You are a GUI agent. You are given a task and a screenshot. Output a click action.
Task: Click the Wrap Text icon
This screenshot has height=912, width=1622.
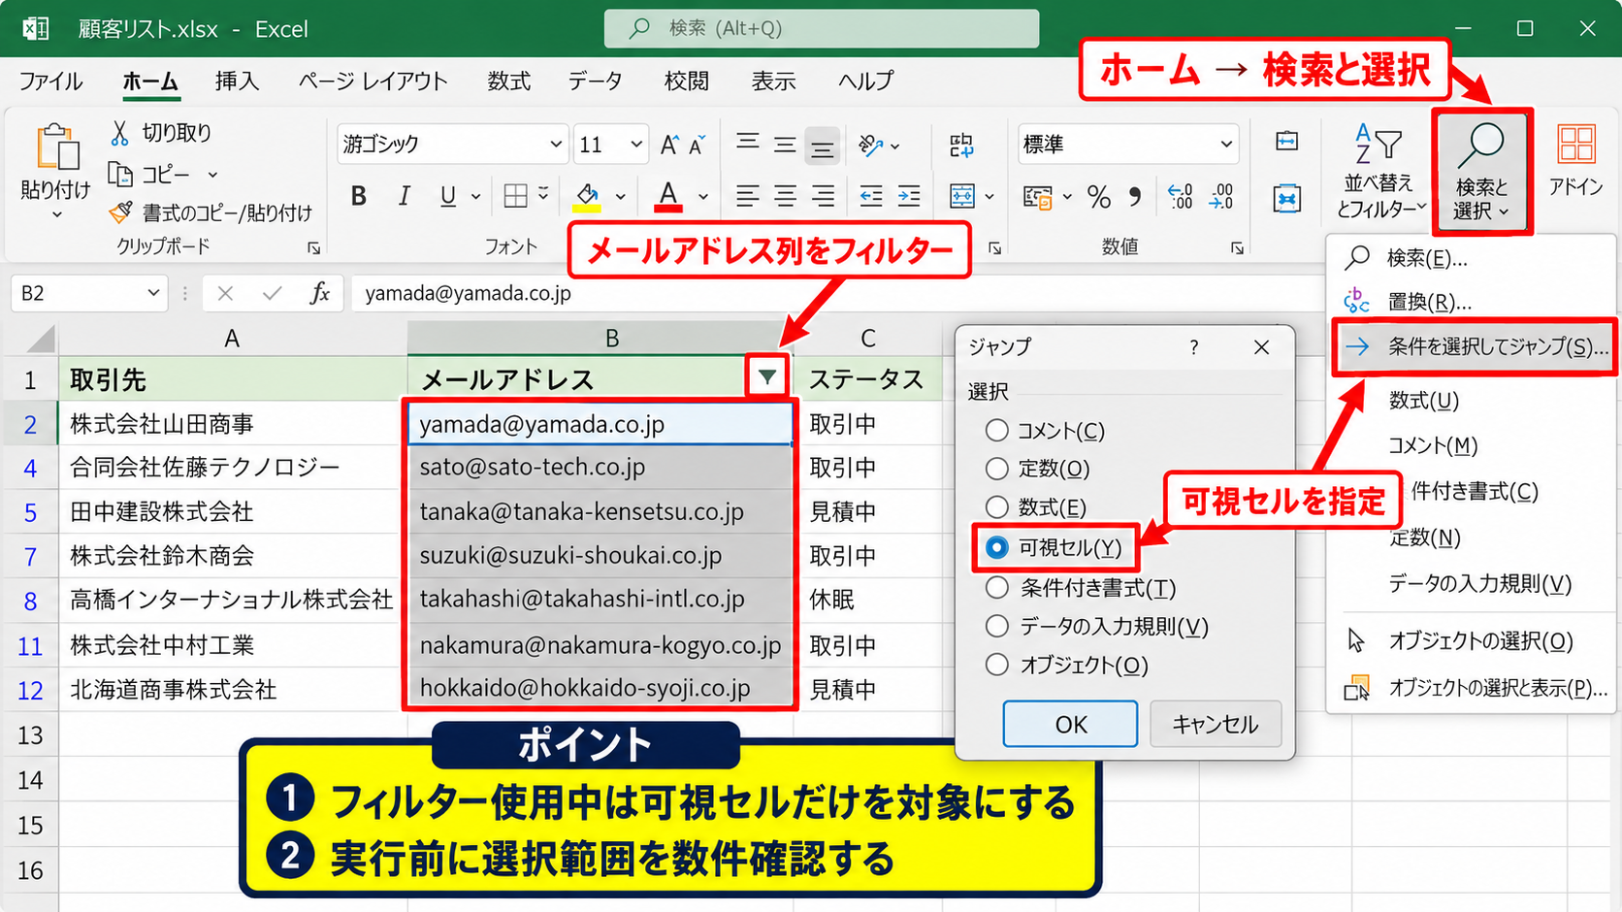961,146
